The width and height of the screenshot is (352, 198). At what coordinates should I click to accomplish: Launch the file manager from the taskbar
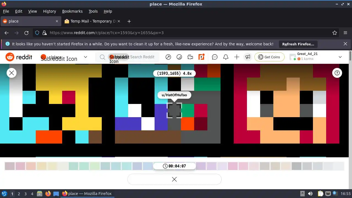pyautogui.click(x=40, y=194)
